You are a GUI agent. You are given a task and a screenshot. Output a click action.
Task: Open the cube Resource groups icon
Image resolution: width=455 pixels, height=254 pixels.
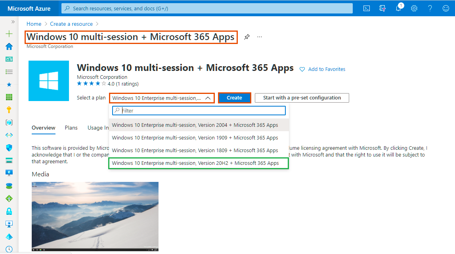[x=9, y=122]
